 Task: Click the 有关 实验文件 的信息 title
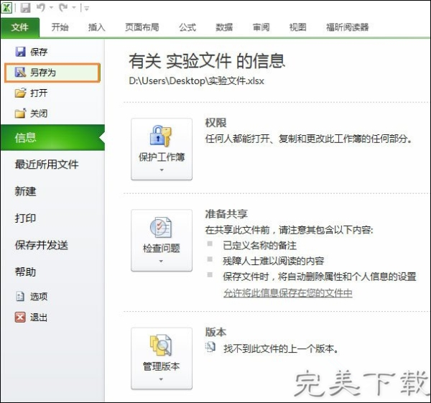[x=207, y=61]
